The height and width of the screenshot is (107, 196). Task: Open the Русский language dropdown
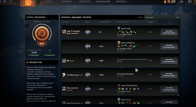[162, 17]
